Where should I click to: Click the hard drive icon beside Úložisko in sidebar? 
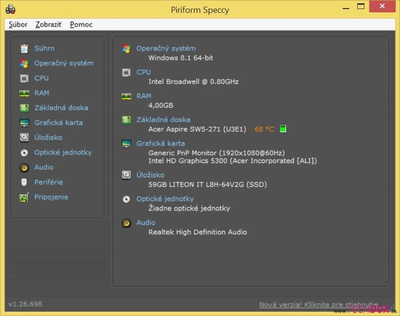[24, 138]
